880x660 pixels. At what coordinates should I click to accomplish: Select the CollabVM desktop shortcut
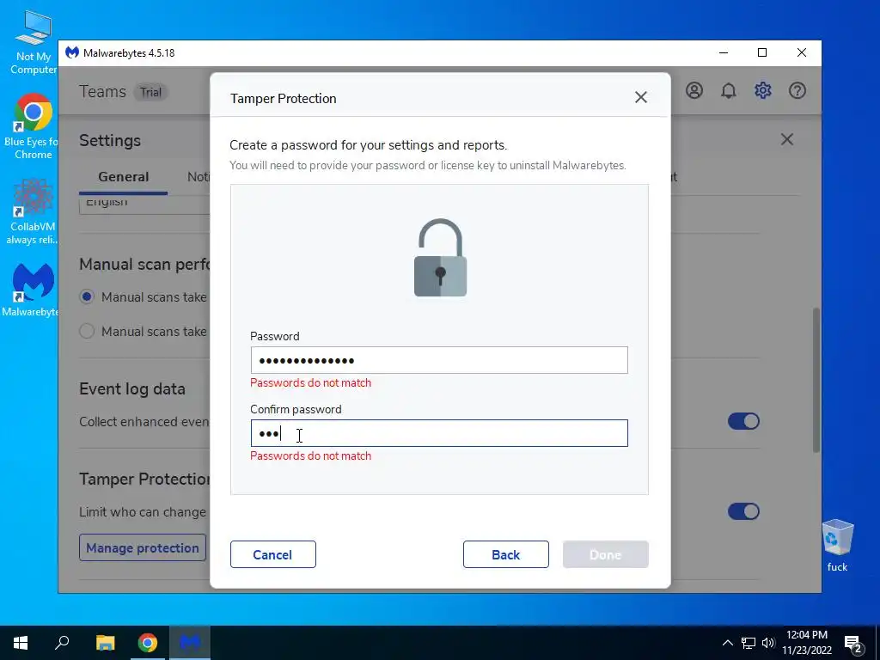click(x=32, y=212)
